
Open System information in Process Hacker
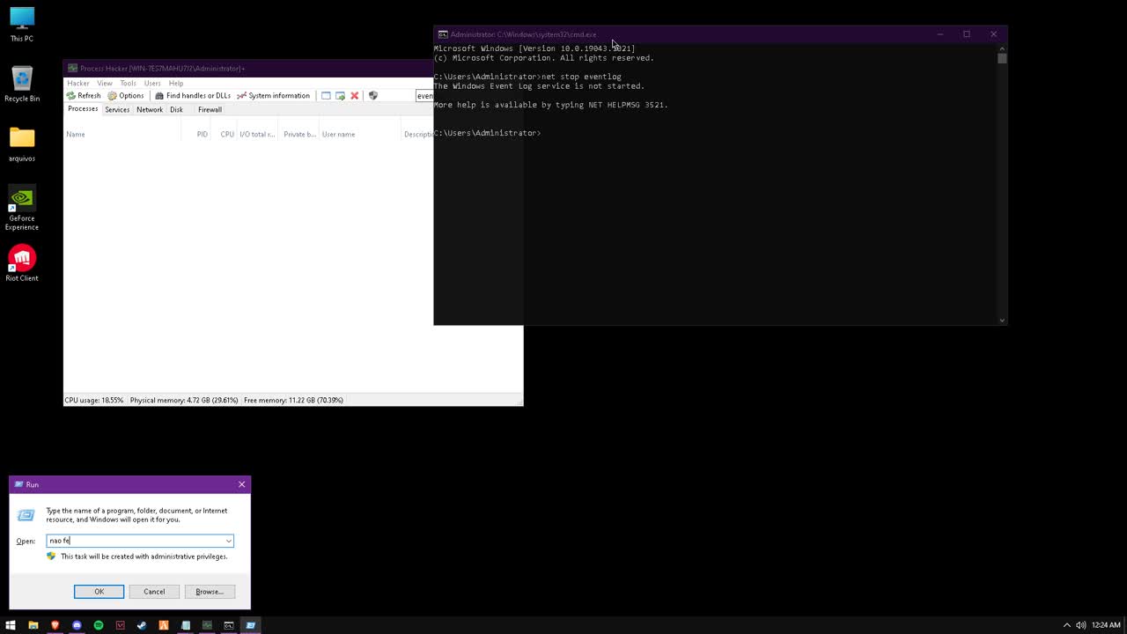tap(273, 95)
